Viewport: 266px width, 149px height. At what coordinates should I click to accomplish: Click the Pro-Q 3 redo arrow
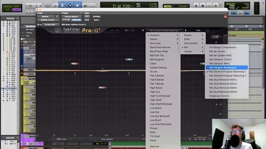pos(117,30)
